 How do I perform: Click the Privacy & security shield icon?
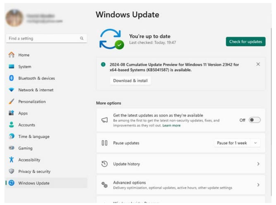click(12, 171)
